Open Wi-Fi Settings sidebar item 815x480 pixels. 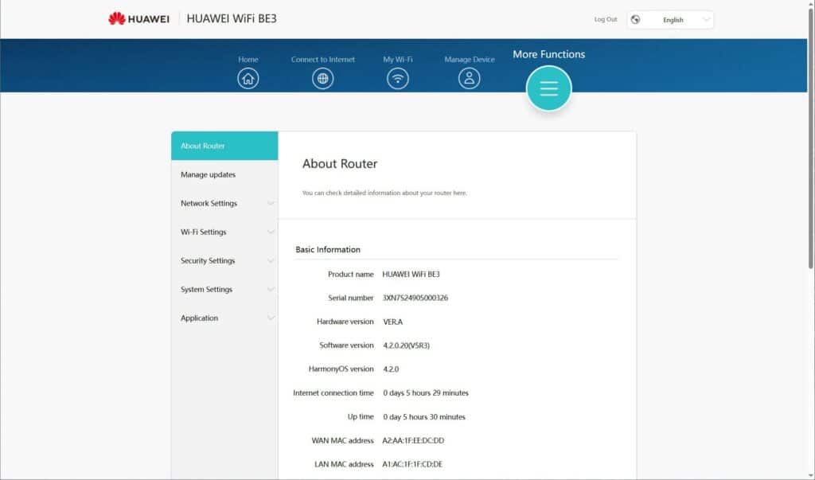224,232
